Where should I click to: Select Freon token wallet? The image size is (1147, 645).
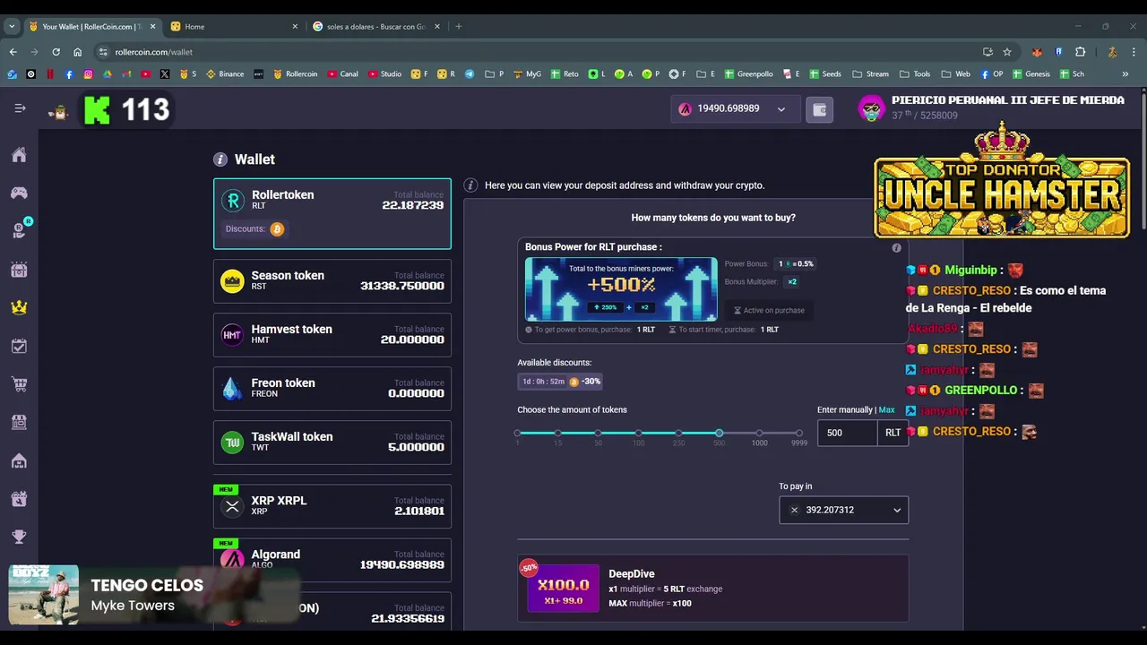pos(332,389)
